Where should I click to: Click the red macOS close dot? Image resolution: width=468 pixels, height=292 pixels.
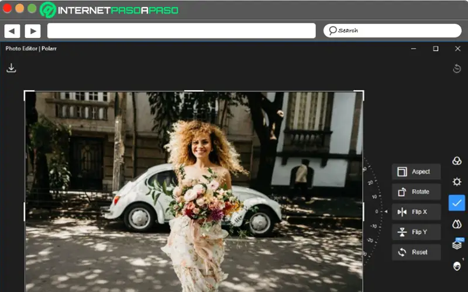[x=7, y=8]
